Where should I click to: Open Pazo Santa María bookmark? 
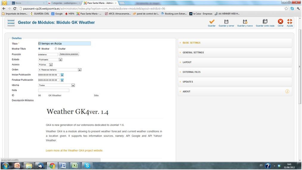(x=89, y=14)
